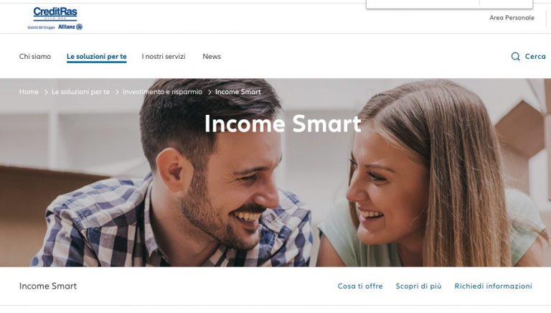
Task: Open the I nostri servizi menu
Action: tap(164, 56)
